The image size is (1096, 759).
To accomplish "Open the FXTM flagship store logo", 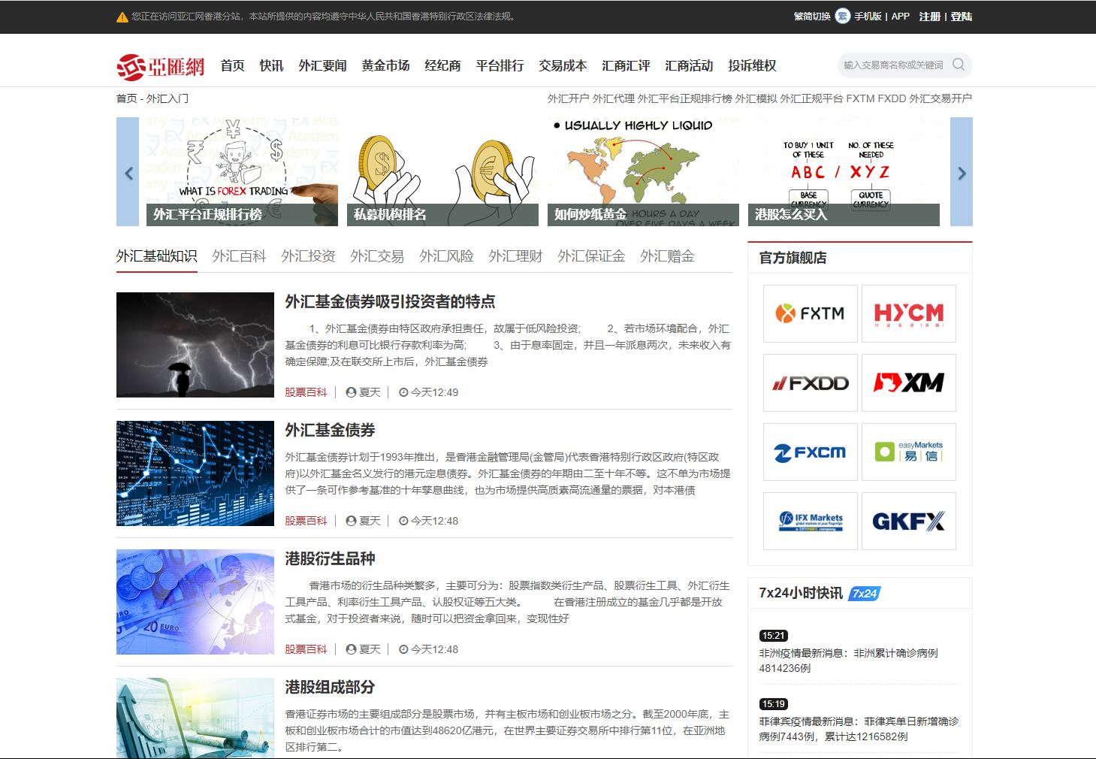I will pyautogui.click(x=810, y=313).
